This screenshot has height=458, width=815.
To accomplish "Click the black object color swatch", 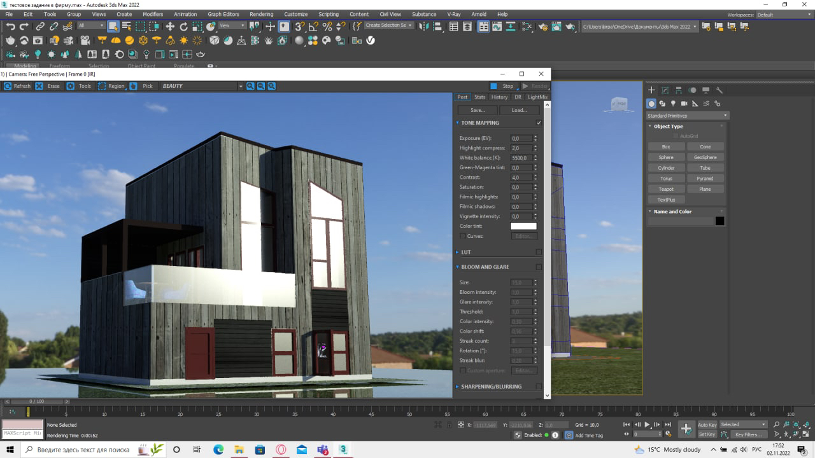I will (719, 221).
